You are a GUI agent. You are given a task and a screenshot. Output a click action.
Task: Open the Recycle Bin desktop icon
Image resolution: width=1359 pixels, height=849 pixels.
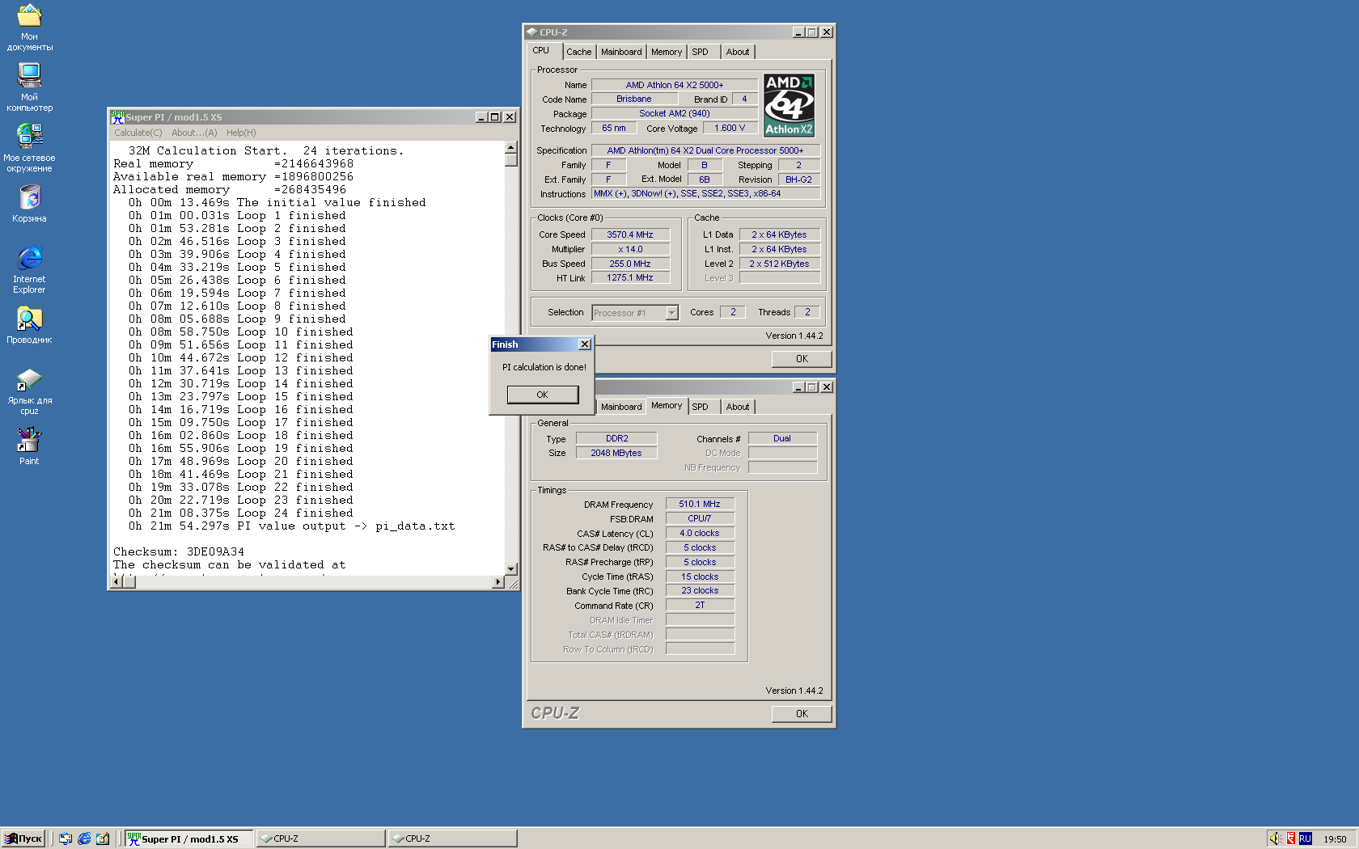[x=29, y=204]
